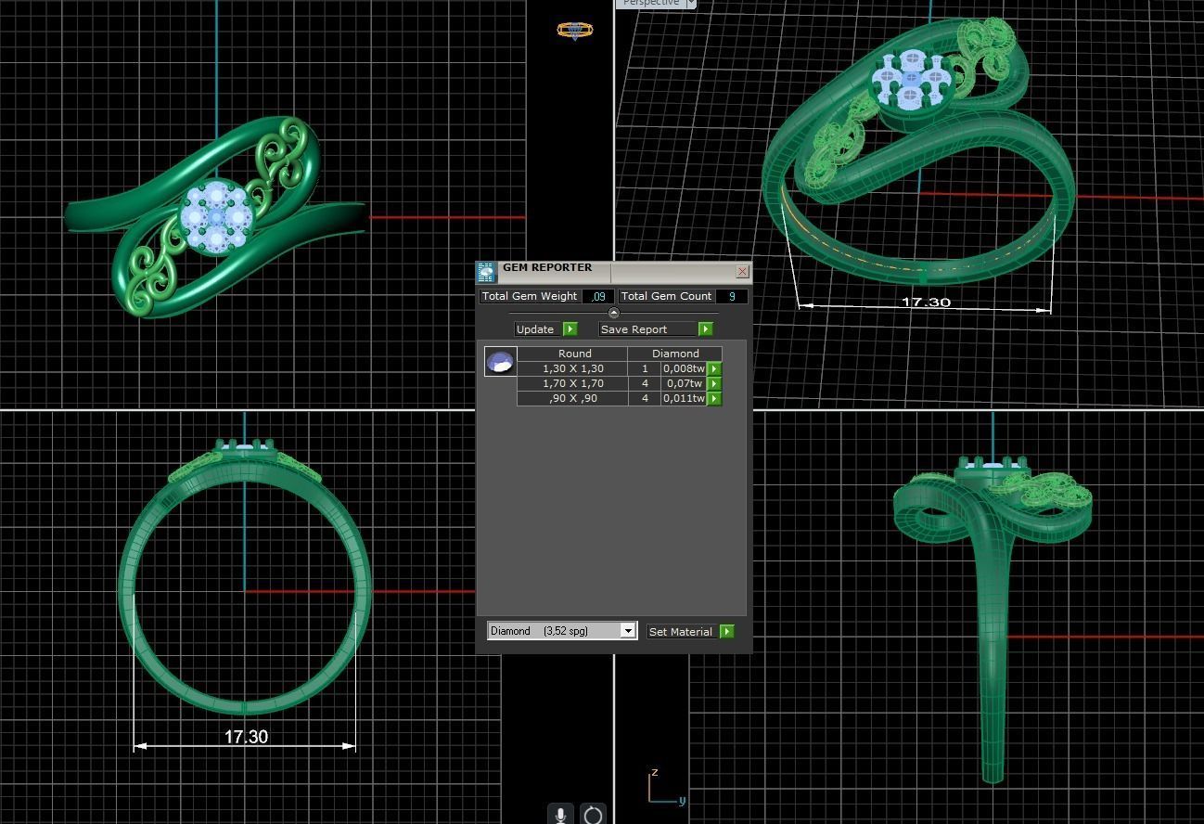Click the quantity 1 cell in gem table

(x=645, y=368)
